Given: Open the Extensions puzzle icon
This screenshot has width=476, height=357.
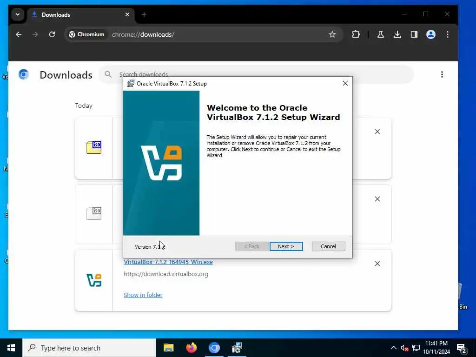Looking at the screenshot, I should click(356, 34).
